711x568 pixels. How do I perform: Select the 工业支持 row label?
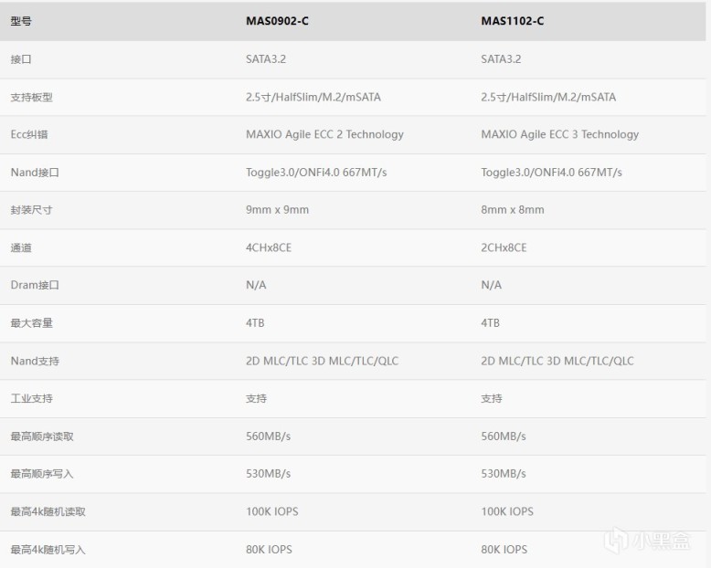[x=31, y=398]
